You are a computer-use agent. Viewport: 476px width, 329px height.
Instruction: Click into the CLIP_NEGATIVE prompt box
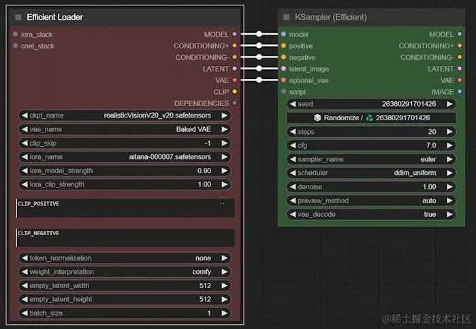click(x=125, y=238)
